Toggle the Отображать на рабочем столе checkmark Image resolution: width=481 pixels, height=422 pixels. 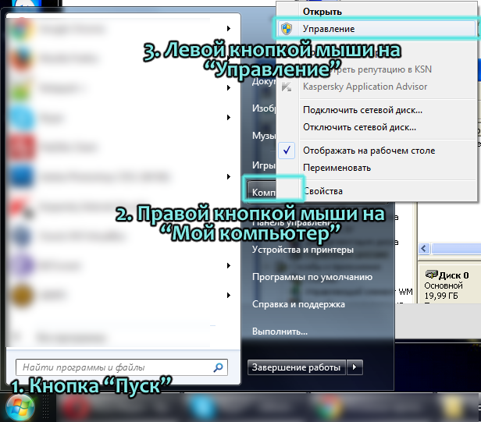(287, 151)
